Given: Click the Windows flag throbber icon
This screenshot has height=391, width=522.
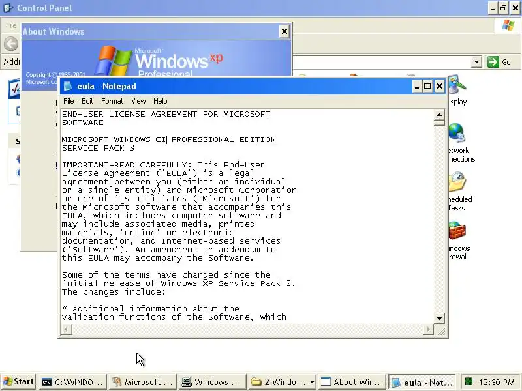Looking at the screenshot, I should pos(508,25).
